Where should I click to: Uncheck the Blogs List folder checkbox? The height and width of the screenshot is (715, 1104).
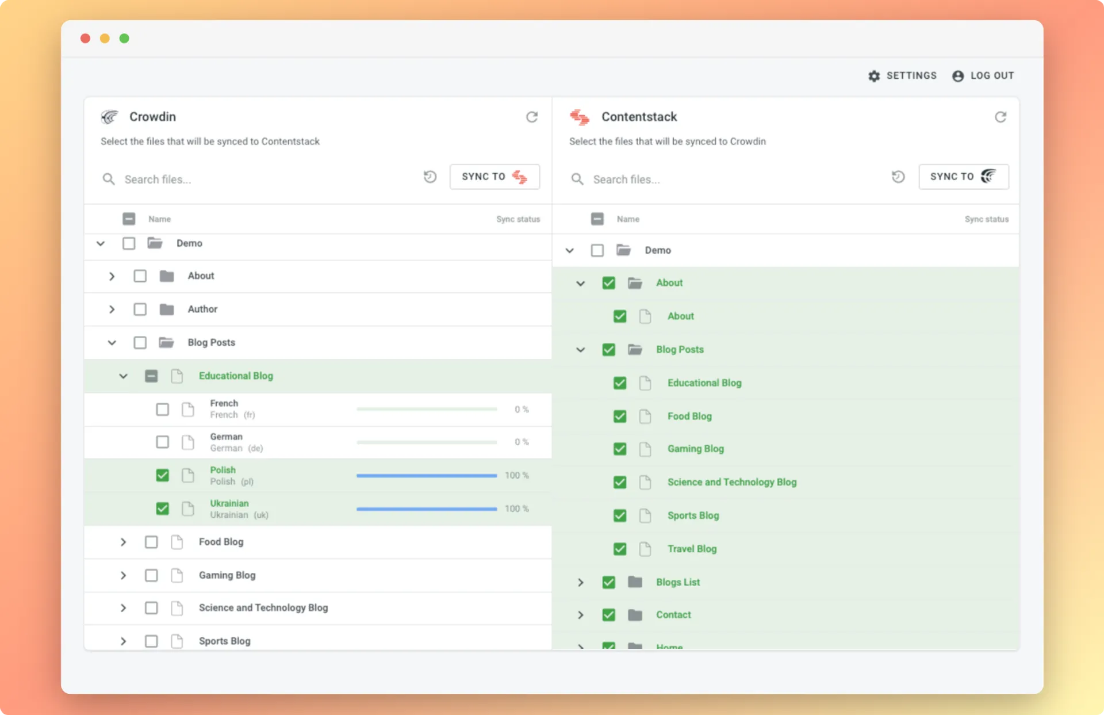coord(608,582)
